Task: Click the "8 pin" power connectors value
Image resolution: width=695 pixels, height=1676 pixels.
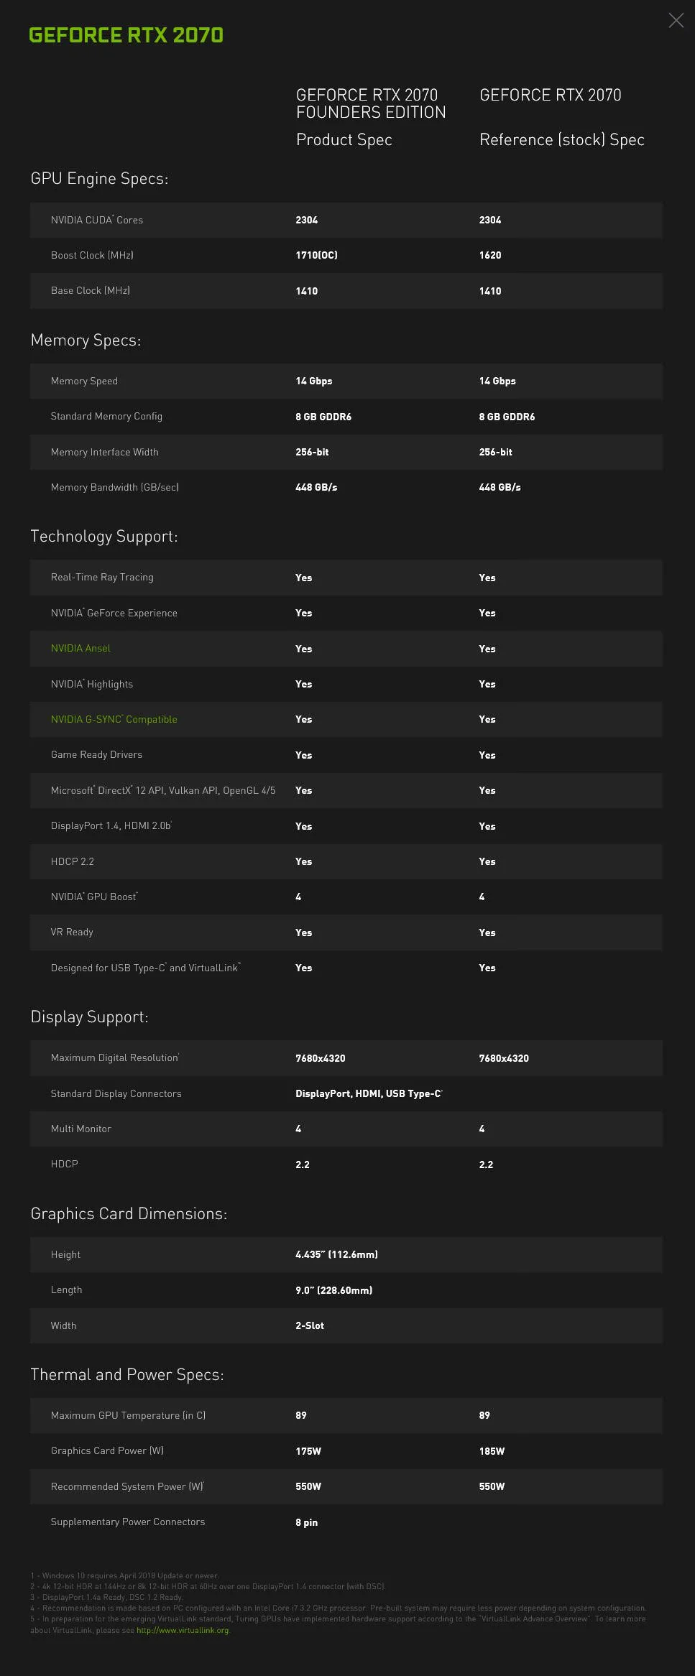Action: (x=306, y=1522)
